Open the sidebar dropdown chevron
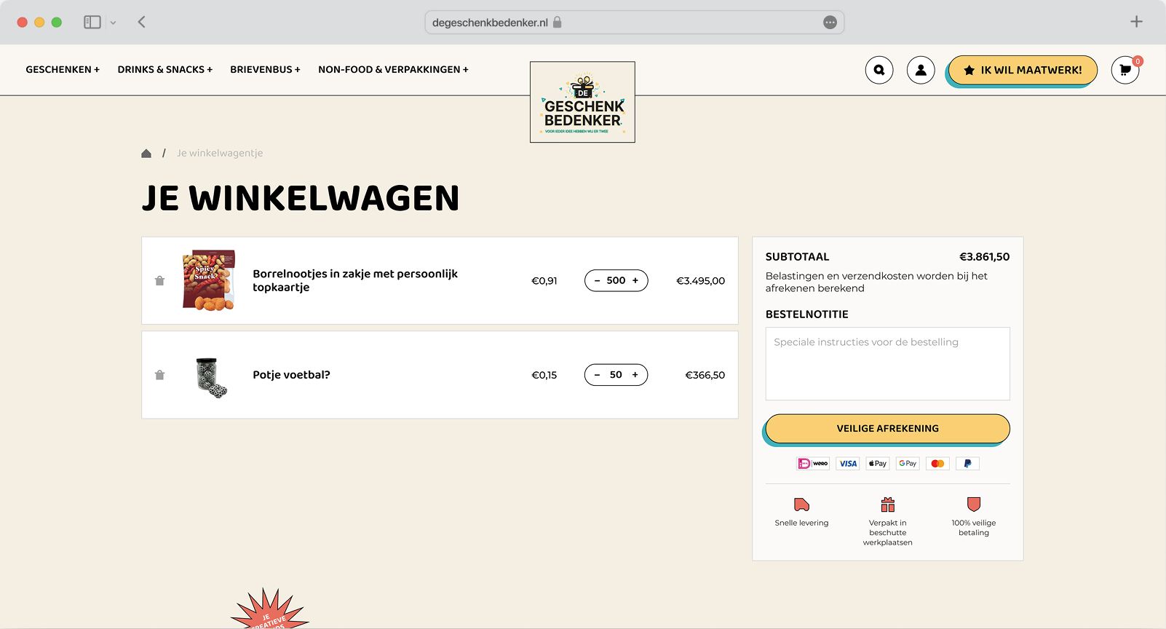This screenshot has width=1166, height=629. [113, 23]
